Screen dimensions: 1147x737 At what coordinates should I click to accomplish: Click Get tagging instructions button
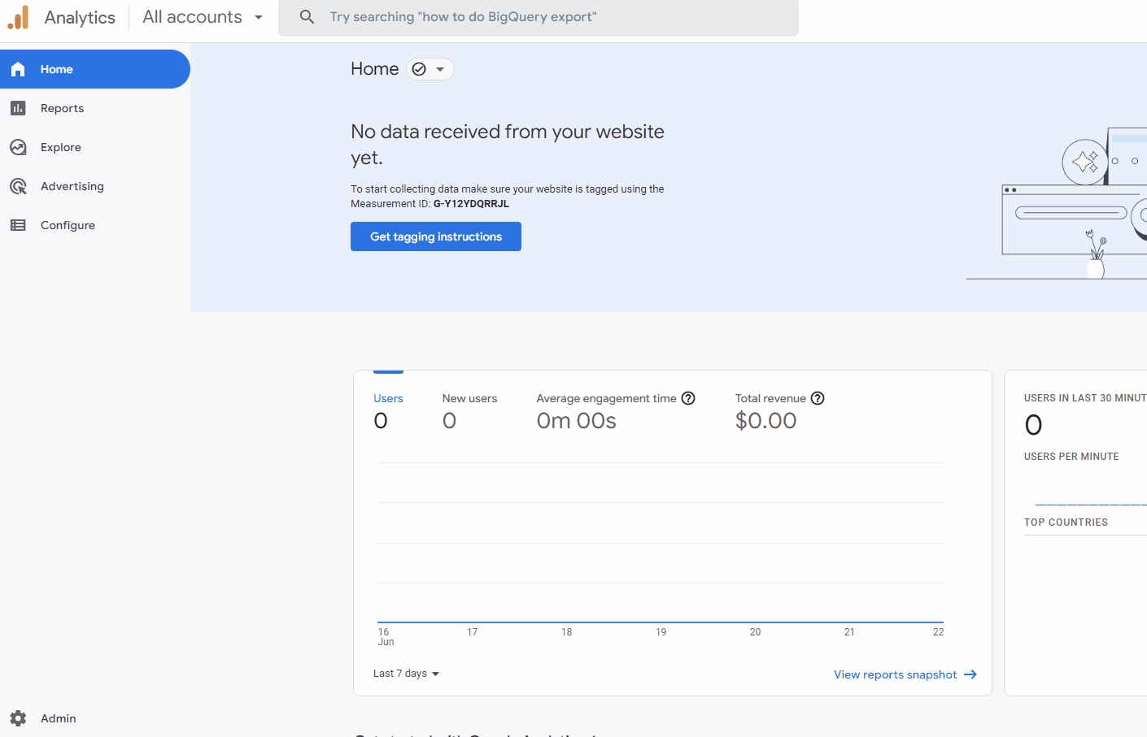[x=436, y=236]
